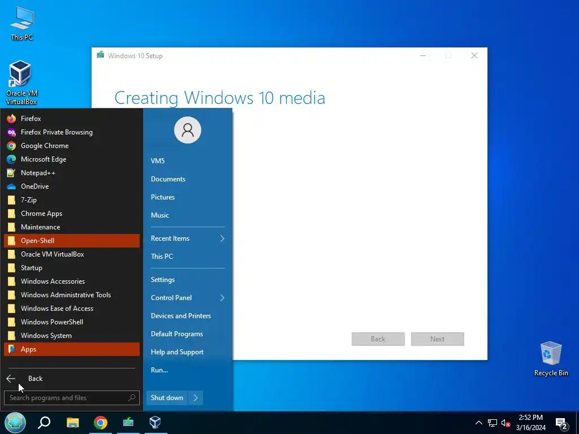This screenshot has height=434, width=579.
Task: Click the network tray icon
Action: click(x=492, y=423)
